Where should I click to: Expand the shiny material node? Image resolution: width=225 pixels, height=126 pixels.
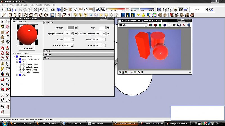click(x=17, y=75)
